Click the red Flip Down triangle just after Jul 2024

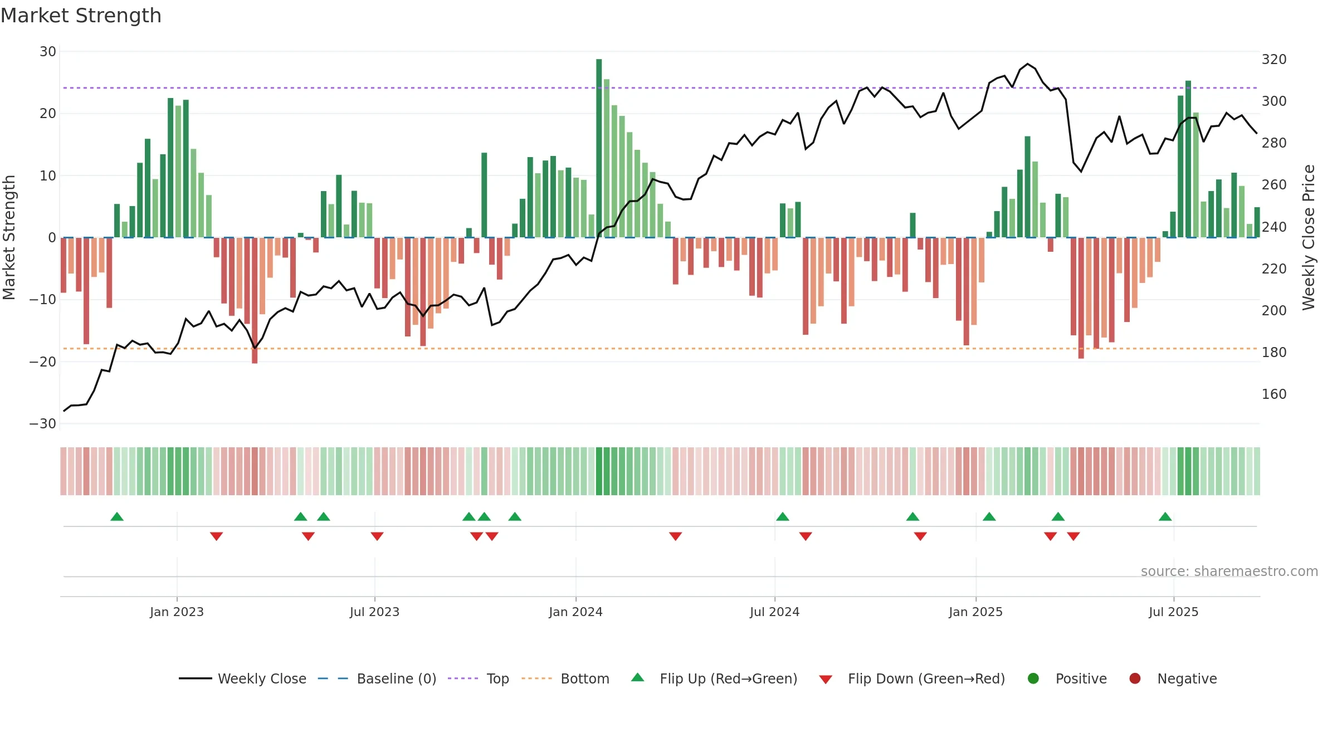pos(806,536)
